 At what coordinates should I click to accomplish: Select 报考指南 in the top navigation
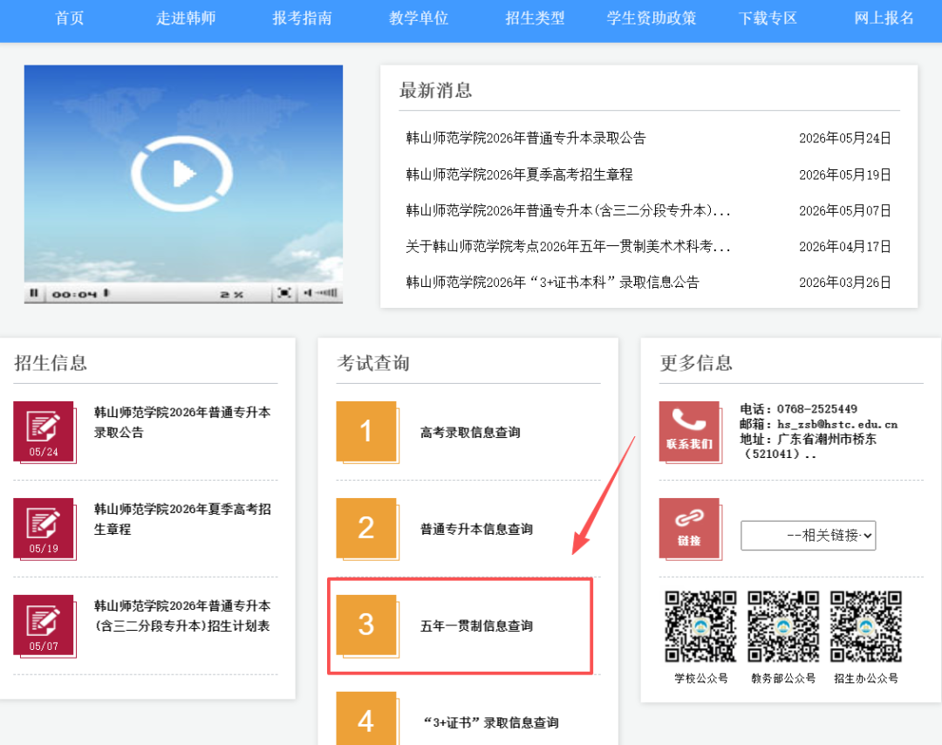coord(302,18)
